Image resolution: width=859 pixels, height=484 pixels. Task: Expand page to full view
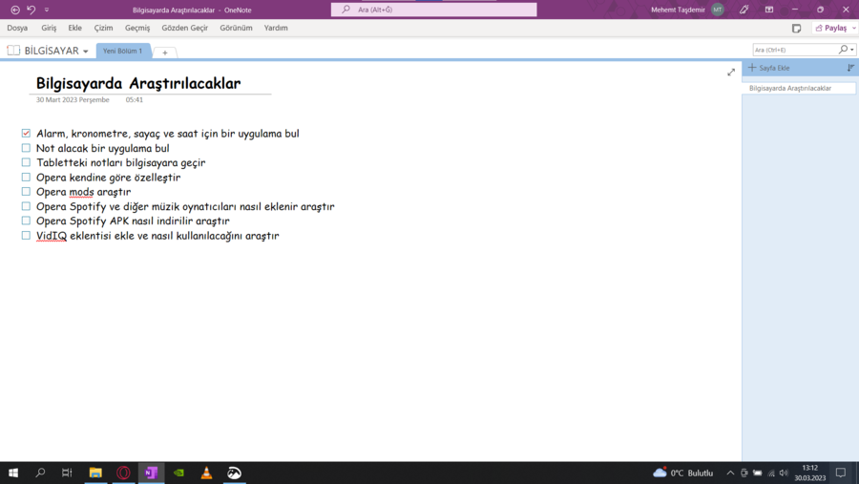[x=731, y=73]
